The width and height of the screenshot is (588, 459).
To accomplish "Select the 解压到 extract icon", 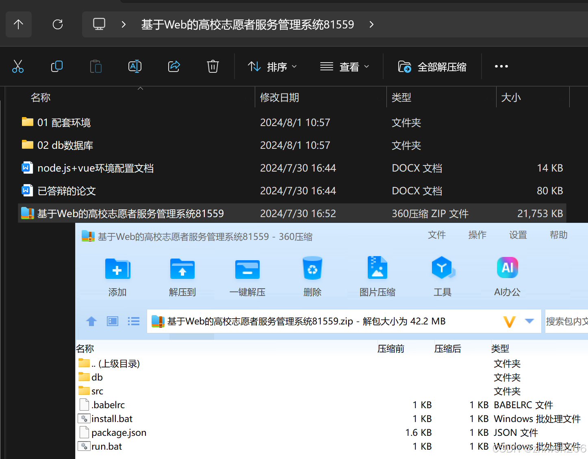I will pos(182,276).
